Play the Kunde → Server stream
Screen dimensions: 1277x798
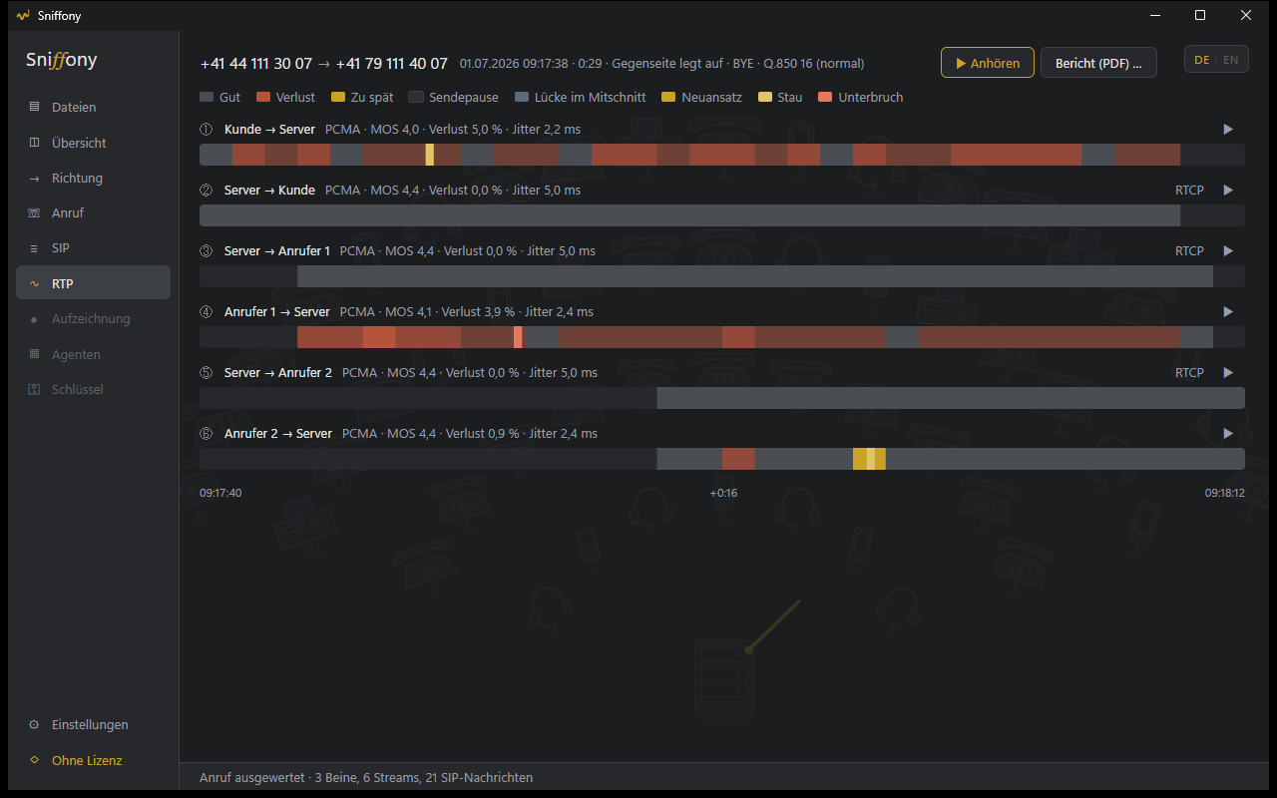click(x=1228, y=130)
